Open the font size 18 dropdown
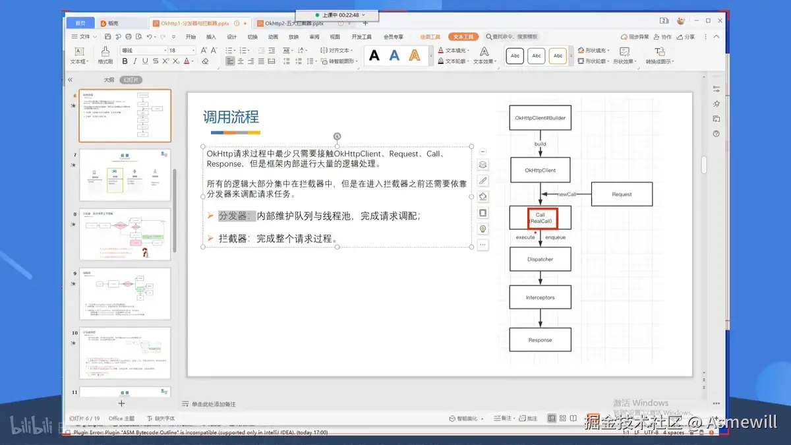This screenshot has height=445, width=791. tap(193, 50)
